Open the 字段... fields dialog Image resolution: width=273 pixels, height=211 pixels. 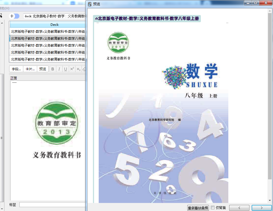pyautogui.click(x=16, y=69)
